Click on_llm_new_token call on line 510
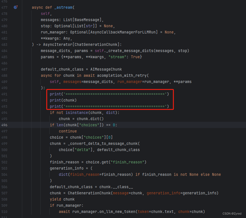This screenshot has height=218, width=246. (117, 212)
